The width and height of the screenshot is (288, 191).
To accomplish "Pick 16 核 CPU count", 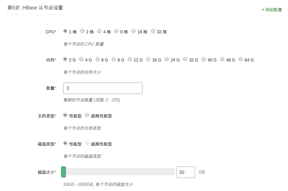I will click(x=134, y=31).
